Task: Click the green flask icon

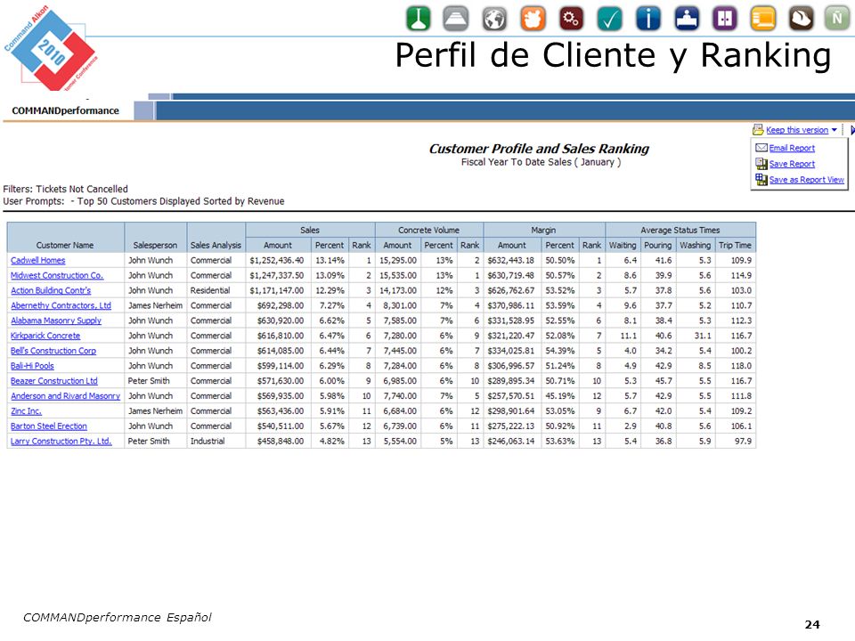Action: pos(419,19)
